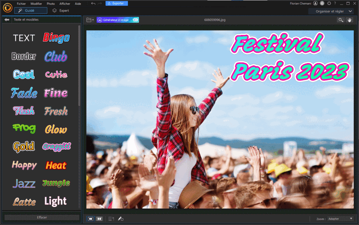Viewport: 359px width, 225px height.
Task: Switch to Guidé mode
Action: pyautogui.click(x=31, y=10)
